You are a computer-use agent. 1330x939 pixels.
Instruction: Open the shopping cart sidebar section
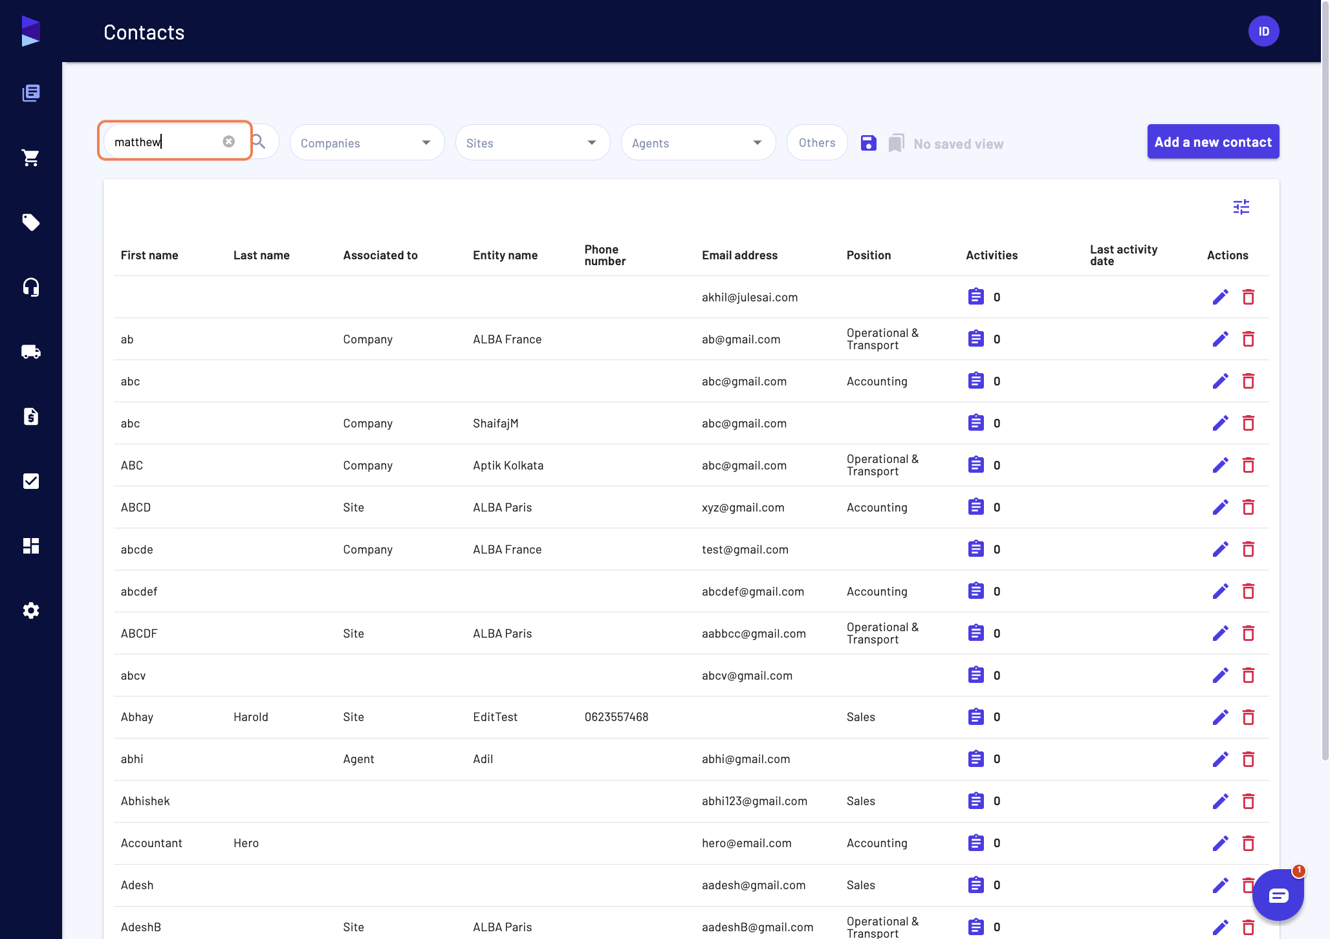point(31,158)
